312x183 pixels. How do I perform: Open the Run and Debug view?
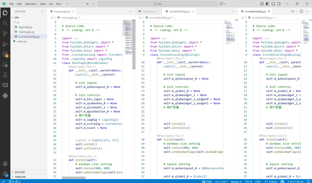coord(5,44)
